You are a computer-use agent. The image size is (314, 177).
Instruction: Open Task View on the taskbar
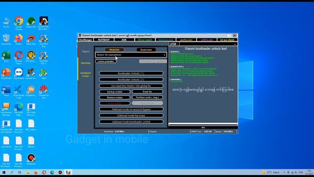20,173
